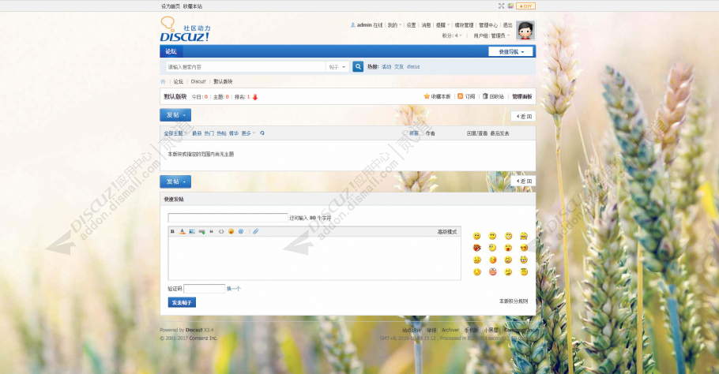Insert a link in quick post editor
Viewport: 719px width, 374px height.
coord(201,232)
